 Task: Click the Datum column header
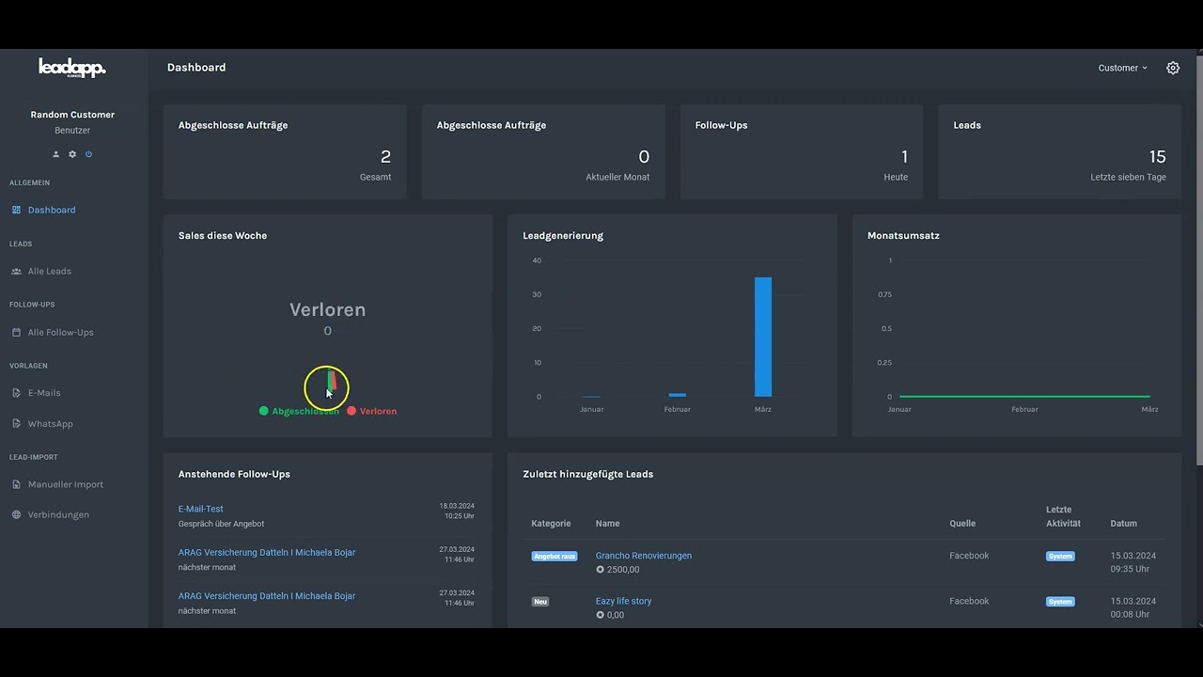1123,524
